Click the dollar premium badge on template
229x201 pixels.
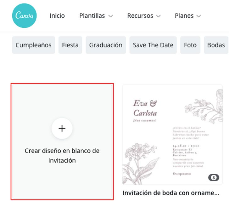click(x=214, y=177)
